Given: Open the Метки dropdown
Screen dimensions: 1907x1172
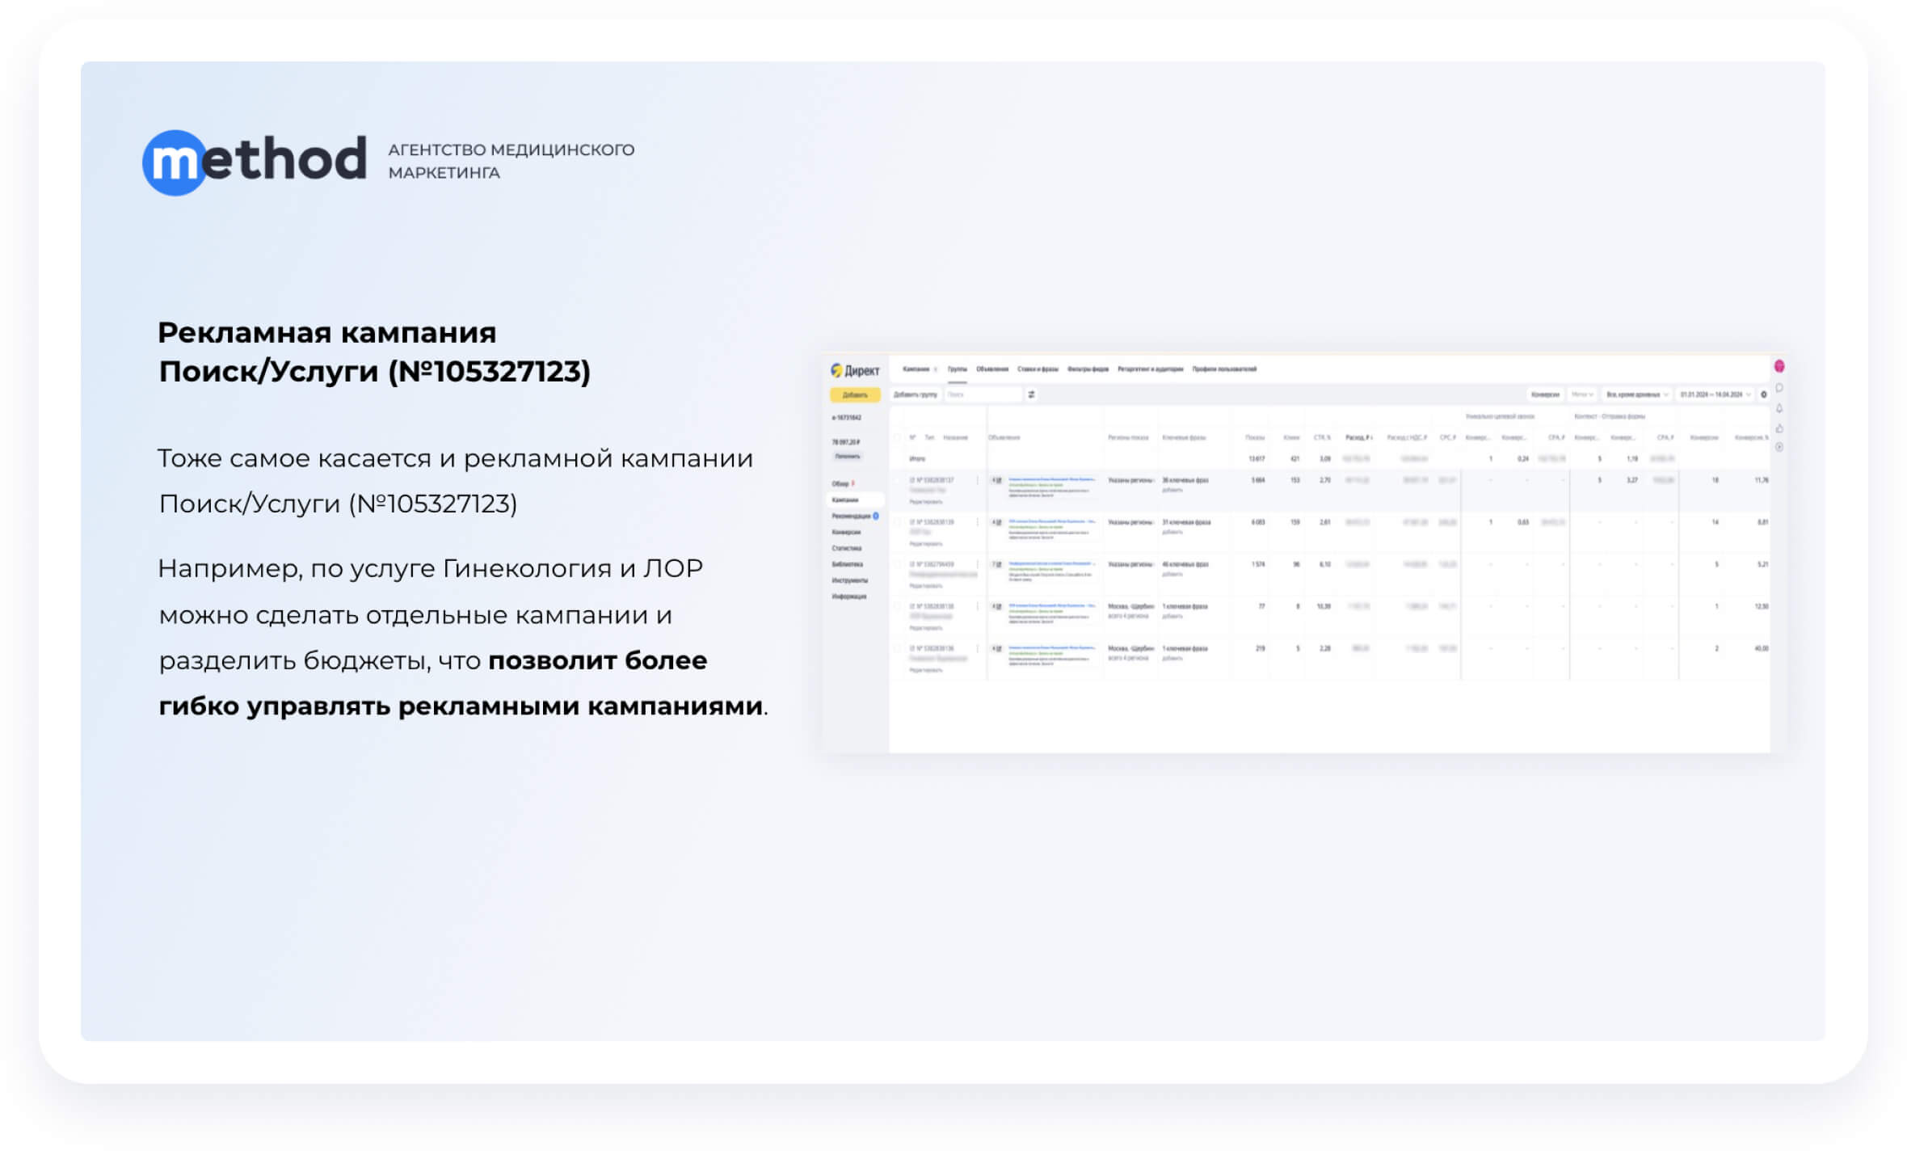Looking at the screenshot, I should pyautogui.click(x=1581, y=394).
